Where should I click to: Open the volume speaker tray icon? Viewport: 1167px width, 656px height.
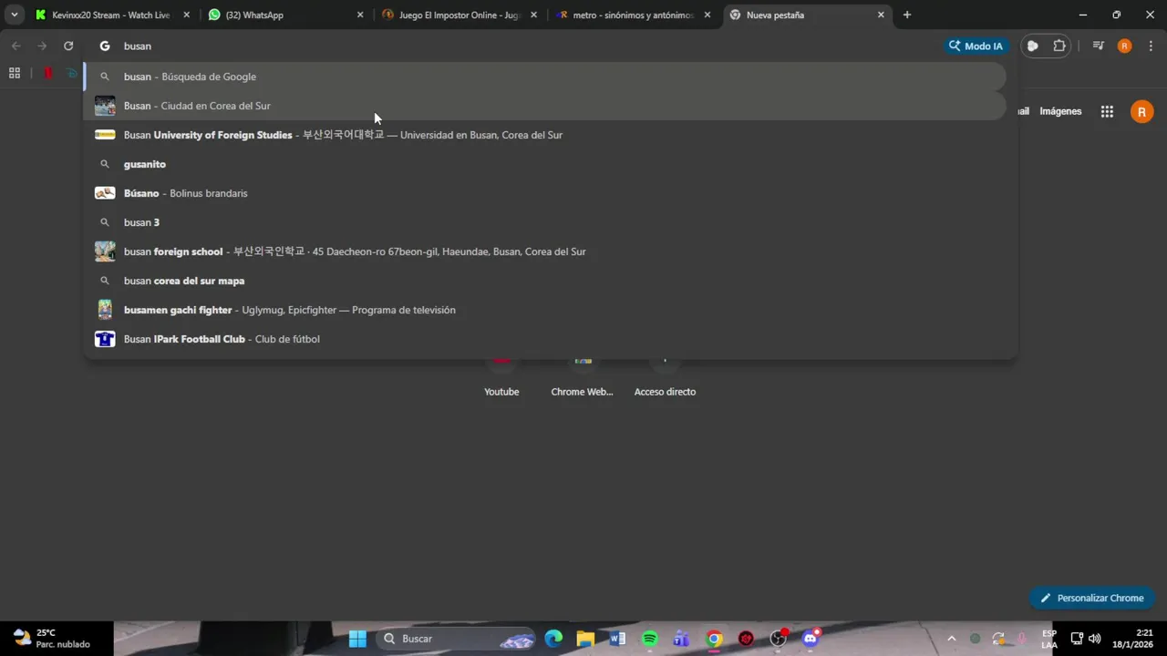tap(1095, 639)
